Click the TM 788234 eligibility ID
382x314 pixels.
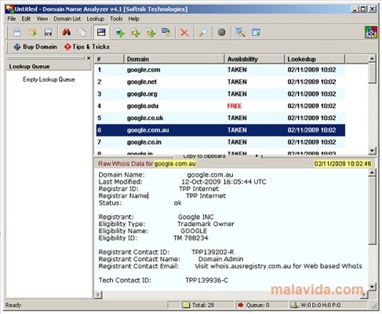point(191,238)
